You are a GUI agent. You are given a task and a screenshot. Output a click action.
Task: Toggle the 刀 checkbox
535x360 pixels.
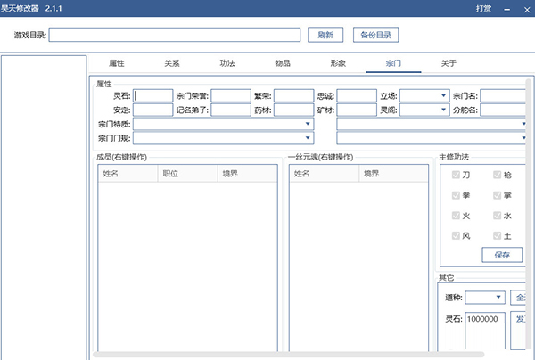point(456,175)
